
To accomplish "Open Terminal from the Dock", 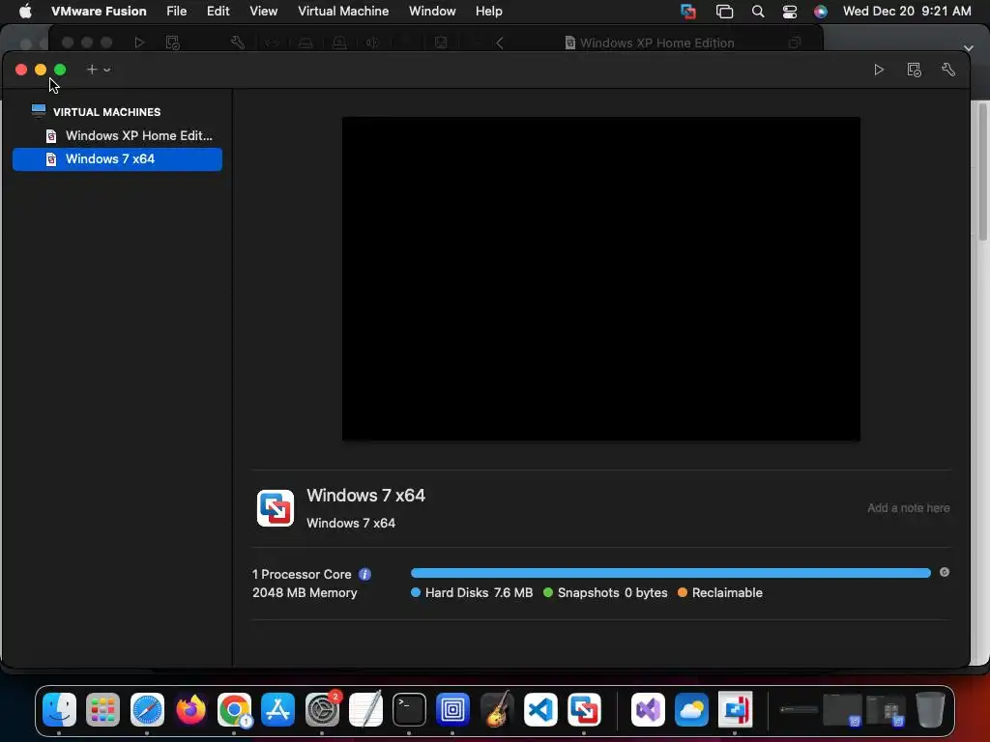I will tap(409, 709).
